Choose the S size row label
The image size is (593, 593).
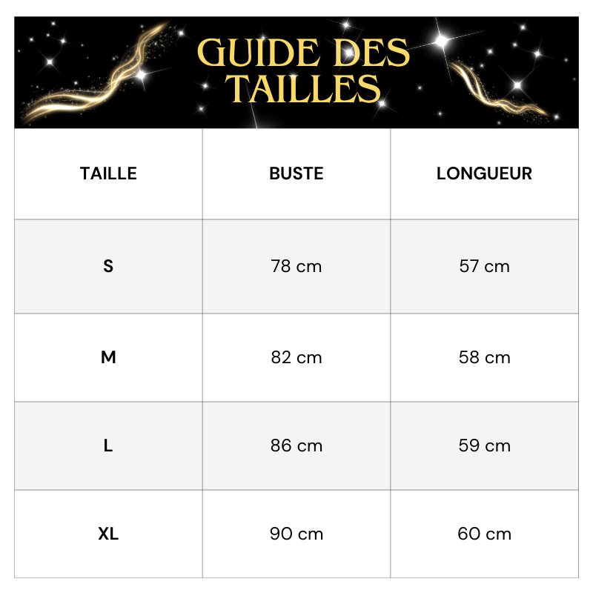pos(108,266)
